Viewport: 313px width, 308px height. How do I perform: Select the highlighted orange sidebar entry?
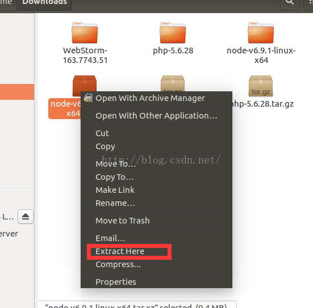click(17, 92)
